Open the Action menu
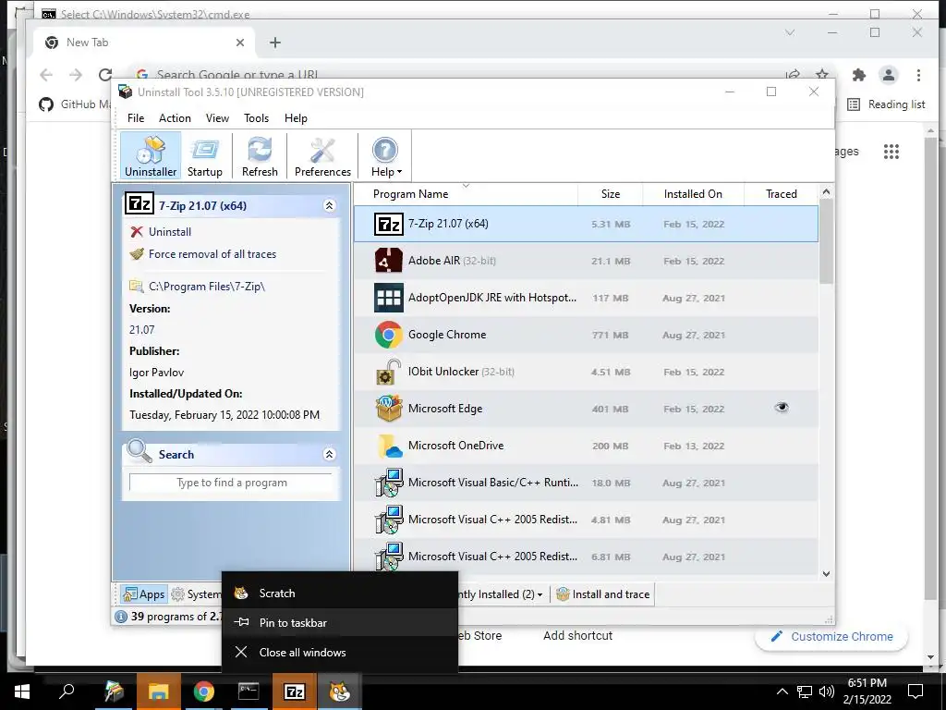The height and width of the screenshot is (710, 946). point(175,118)
